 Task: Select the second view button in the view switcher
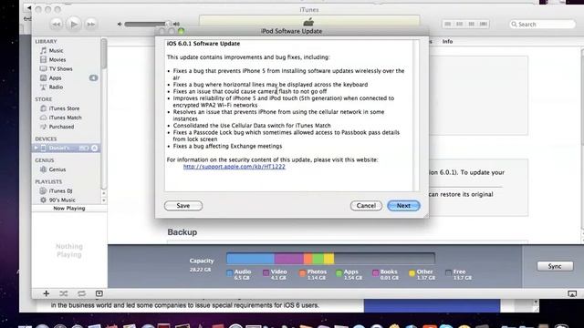(460, 25)
